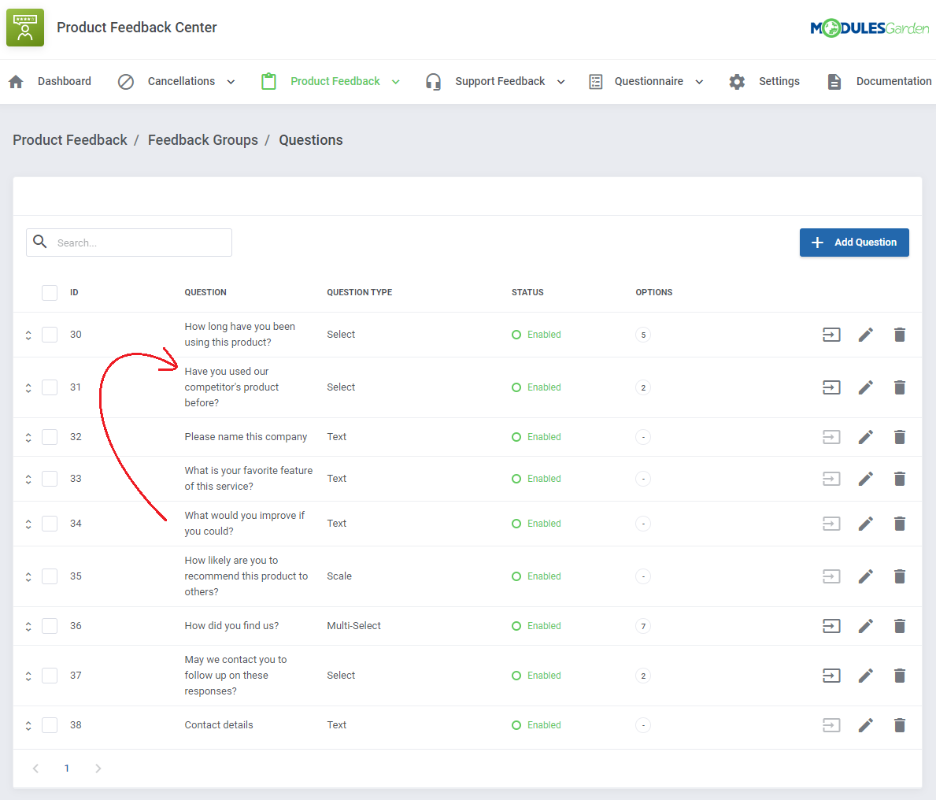Open the Cancellations menu item
Image resolution: width=936 pixels, height=800 pixels.
pyautogui.click(x=176, y=81)
